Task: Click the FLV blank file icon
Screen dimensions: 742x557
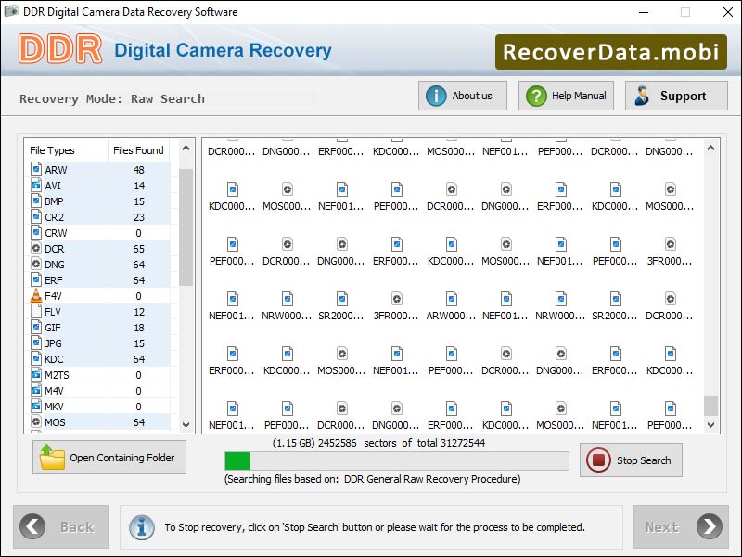Action: pyautogui.click(x=36, y=311)
